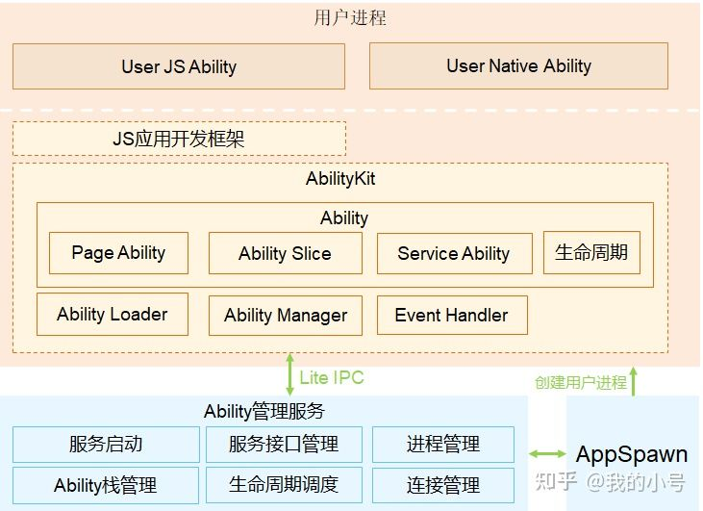This screenshot has height=511, width=703.
Task: Select the 进程管理 box
Action: tap(443, 445)
